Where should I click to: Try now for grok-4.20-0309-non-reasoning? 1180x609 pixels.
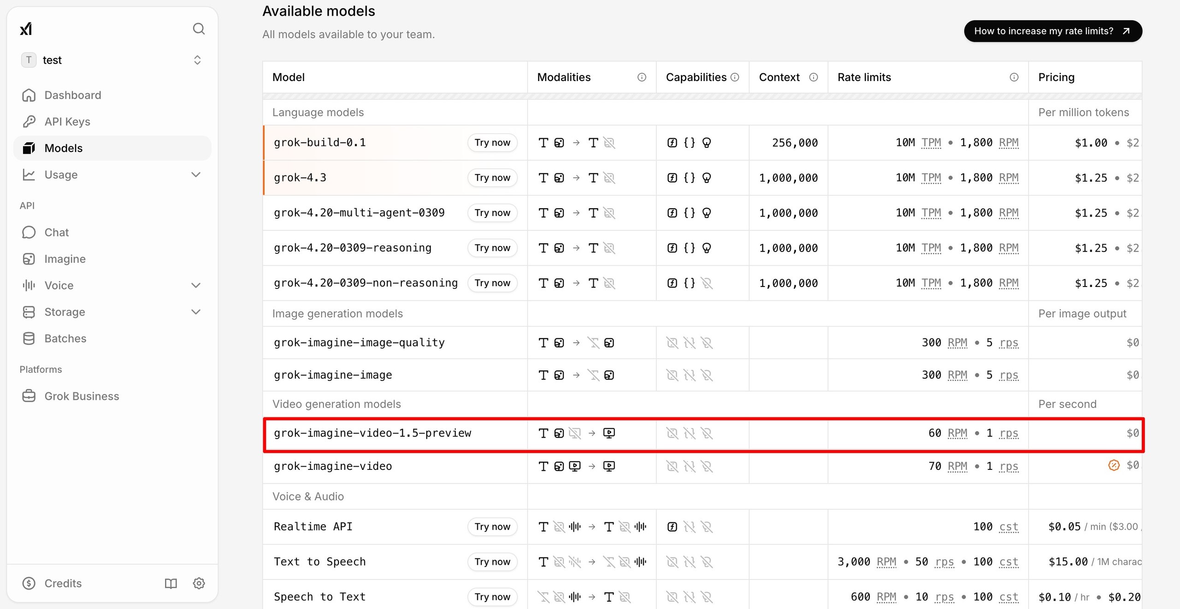492,283
